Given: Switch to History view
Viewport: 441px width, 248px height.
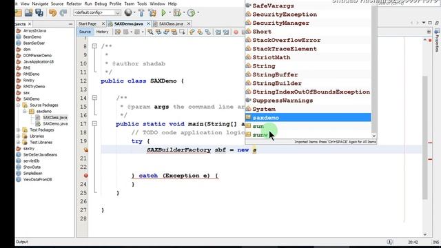Looking at the screenshot, I should [x=102, y=32].
